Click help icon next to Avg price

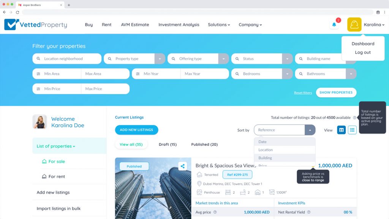tap(215, 212)
